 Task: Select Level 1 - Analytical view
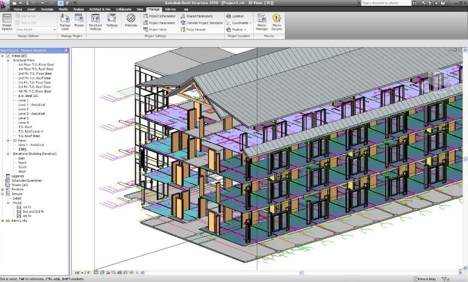coord(32,105)
